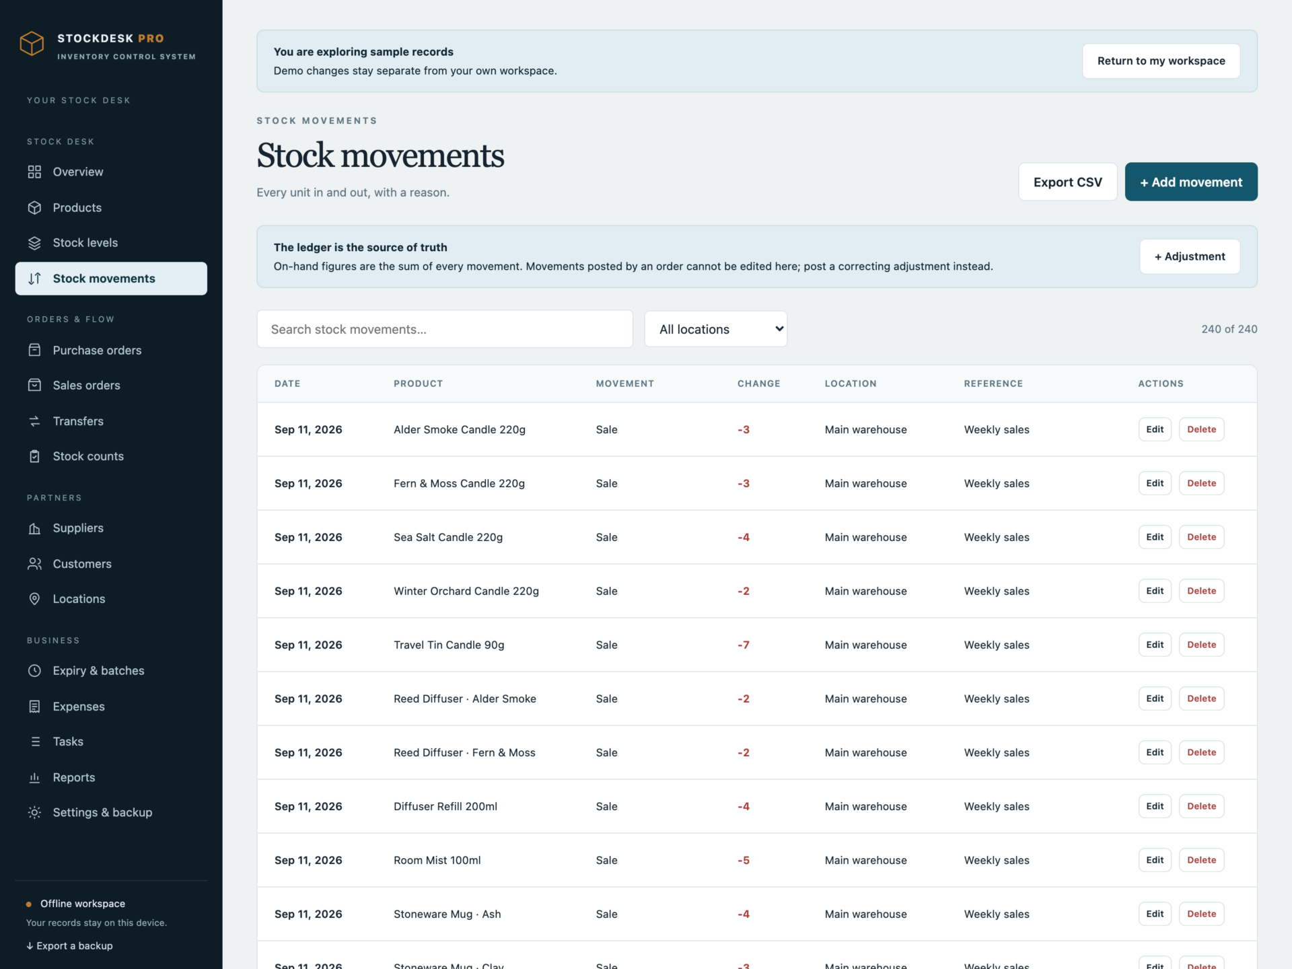Click the Winter Orchard Candle 220g cell

466,591
